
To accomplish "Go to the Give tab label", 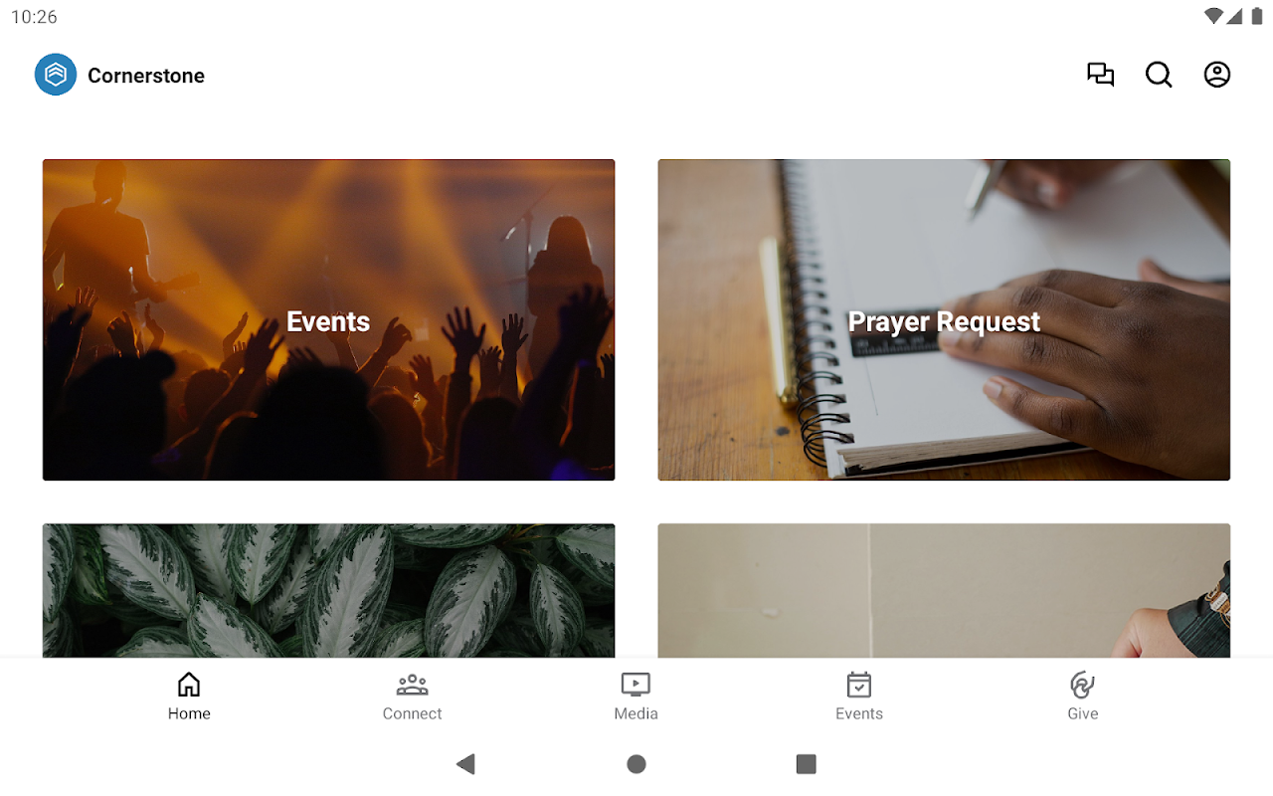I will (x=1082, y=713).
